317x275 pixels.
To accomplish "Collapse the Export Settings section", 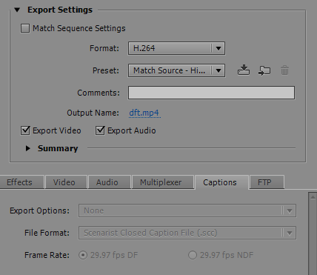I will tap(17, 10).
